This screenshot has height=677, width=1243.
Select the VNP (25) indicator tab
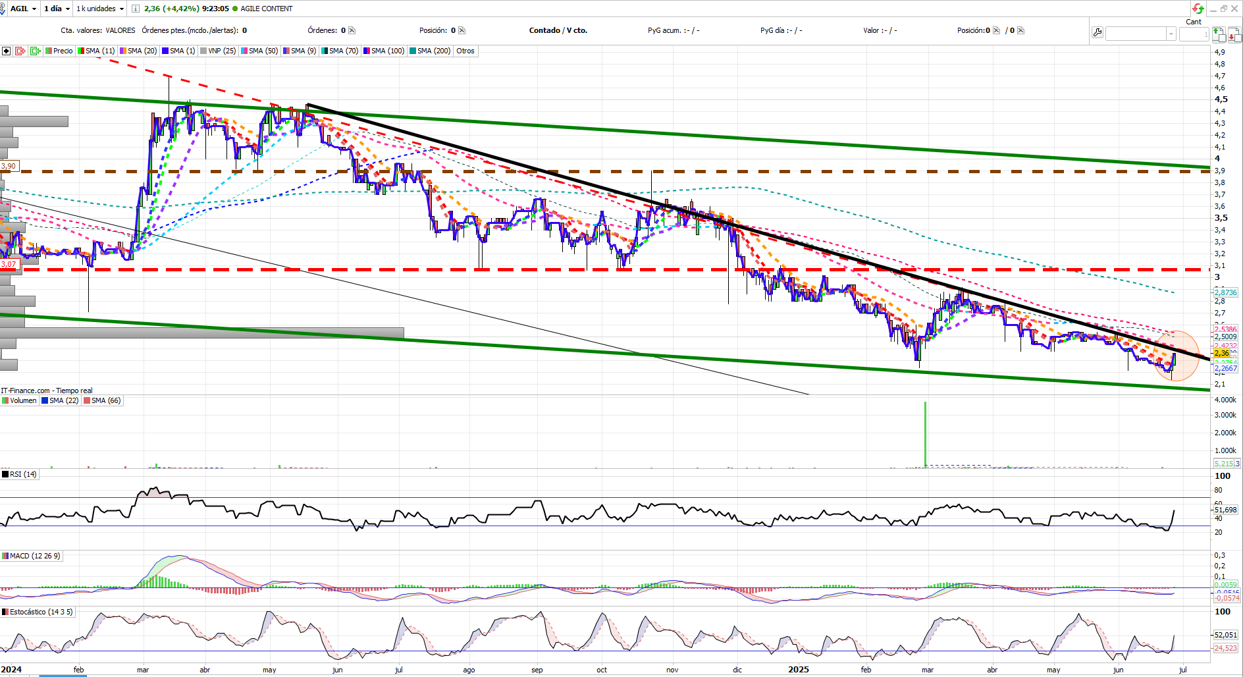(218, 51)
